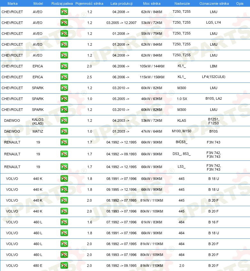Screen dimensions: 250x271
Task: Click engine code B 16 F
Action: click(x=213, y=222)
